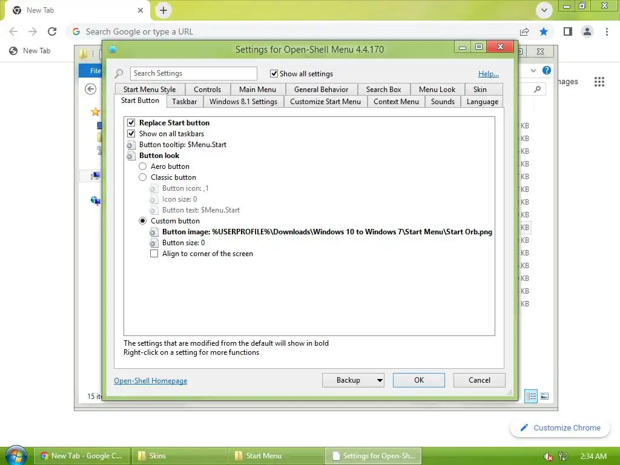
Task: Click the Open-Shell title bar shell icon
Action: point(112,50)
